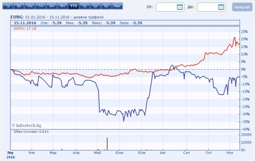This screenshot has height=161, width=255.
Task: Select the 10d time range tab
Action: pyautogui.click(x=30, y=6)
